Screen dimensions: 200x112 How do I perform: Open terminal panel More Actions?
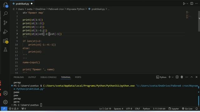(187, 77)
